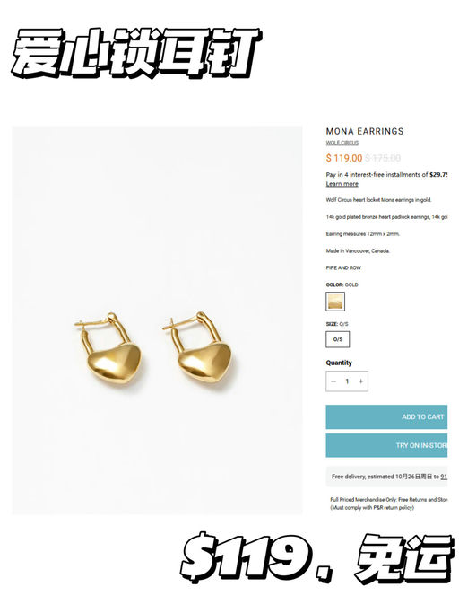Increase quantity with the plus icon
Screen dimensions: 459x613
pos(361,381)
